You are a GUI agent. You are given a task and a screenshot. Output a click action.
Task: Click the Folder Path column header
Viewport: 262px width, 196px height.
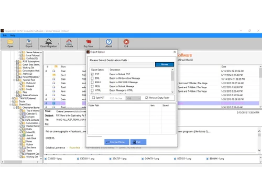point(94,106)
